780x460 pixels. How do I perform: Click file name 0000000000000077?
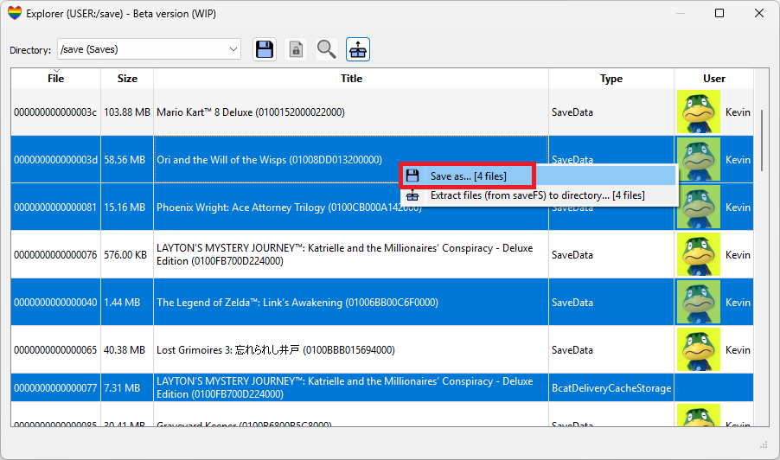[x=55, y=388]
